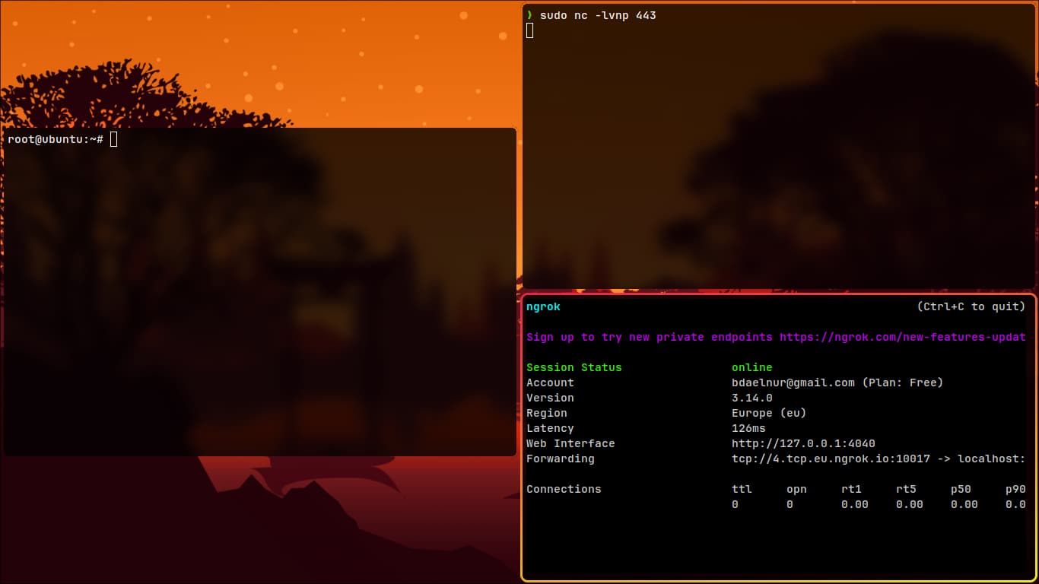Click the 'ttl' connections column header

741,489
